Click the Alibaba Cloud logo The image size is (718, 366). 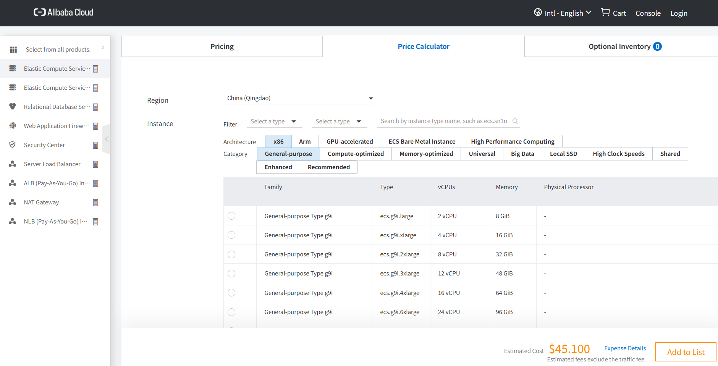pos(63,13)
